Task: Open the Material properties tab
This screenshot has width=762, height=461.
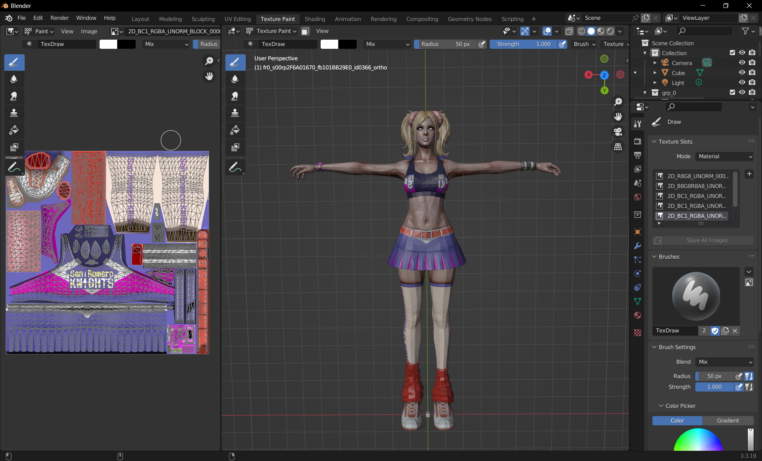Action: tap(638, 315)
